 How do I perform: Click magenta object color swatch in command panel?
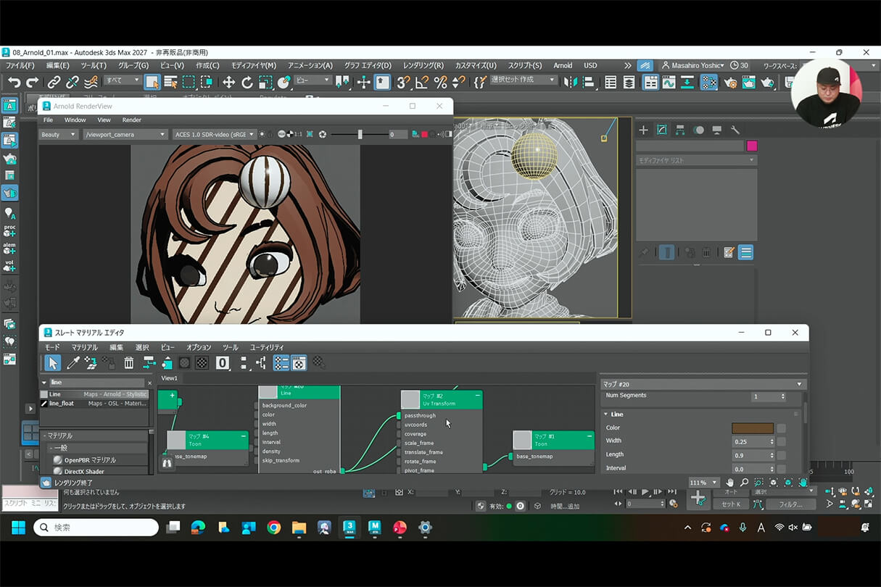click(752, 146)
